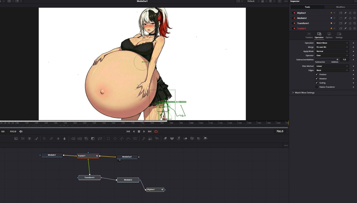This screenshot has height=203, width=357.
Task: Lock the Transform1 tool in Inspector
Action: pos(350,23)
